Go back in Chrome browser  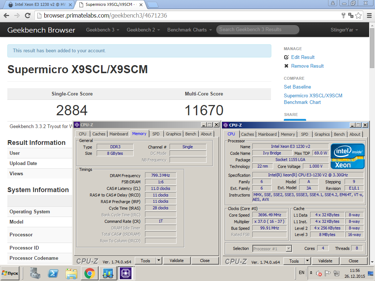click(x=7, y=15)
